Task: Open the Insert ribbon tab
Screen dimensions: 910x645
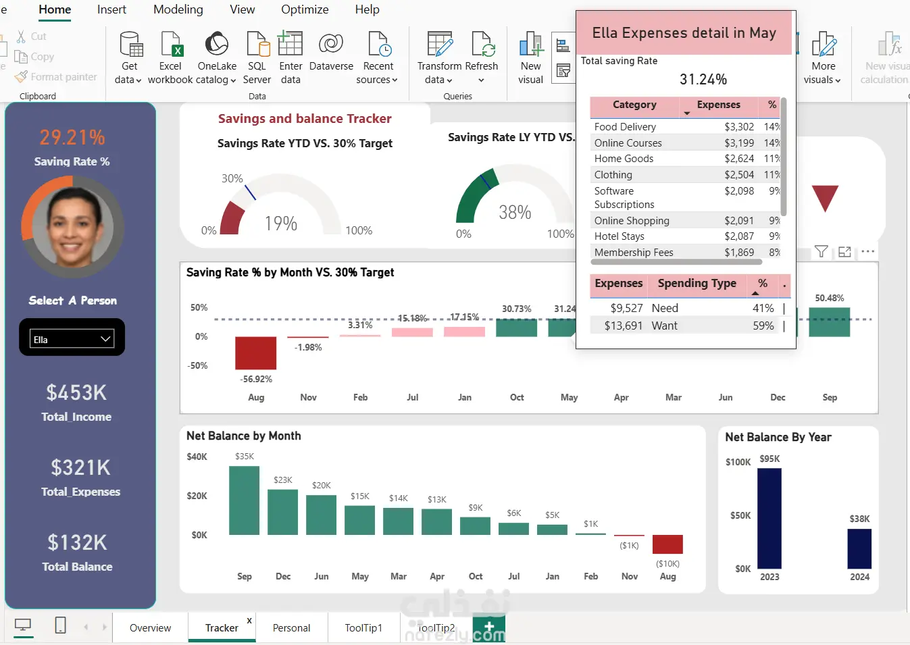Action: point(111,9)
